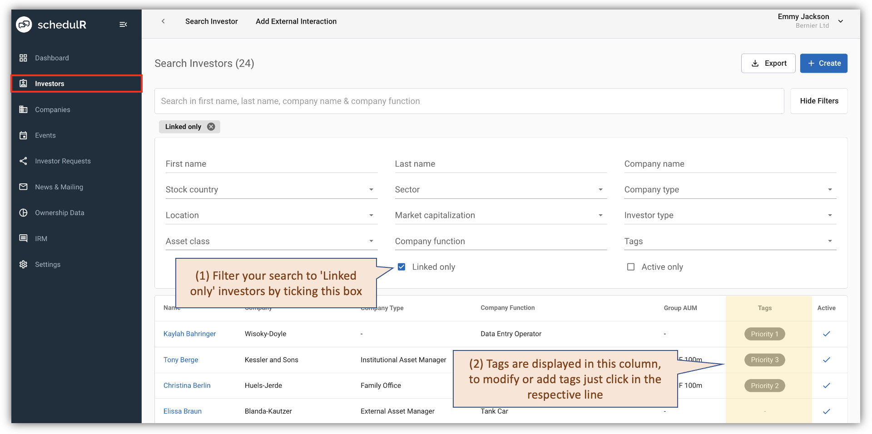Screen dimensions: 872x434
Task: Open the Companies section
Action: [x=53, y=109]
